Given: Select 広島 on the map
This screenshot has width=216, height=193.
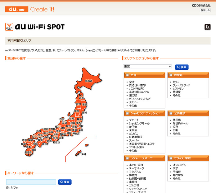Looking at the screenshot, I should coord(40,135).
